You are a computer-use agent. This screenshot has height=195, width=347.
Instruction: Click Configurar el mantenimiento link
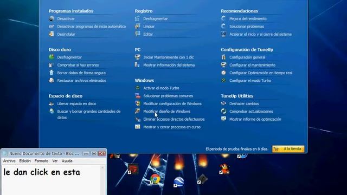tap(252, 65)
